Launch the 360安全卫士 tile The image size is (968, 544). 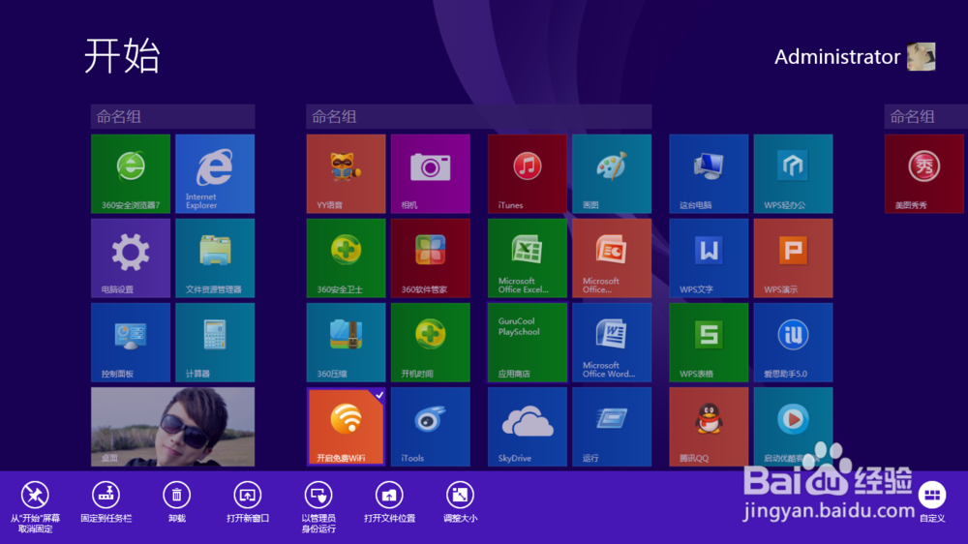point(346,258)
